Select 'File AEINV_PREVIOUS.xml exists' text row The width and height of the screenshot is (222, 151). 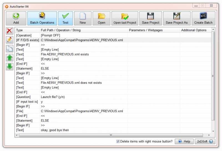click(x=113, y=54)
